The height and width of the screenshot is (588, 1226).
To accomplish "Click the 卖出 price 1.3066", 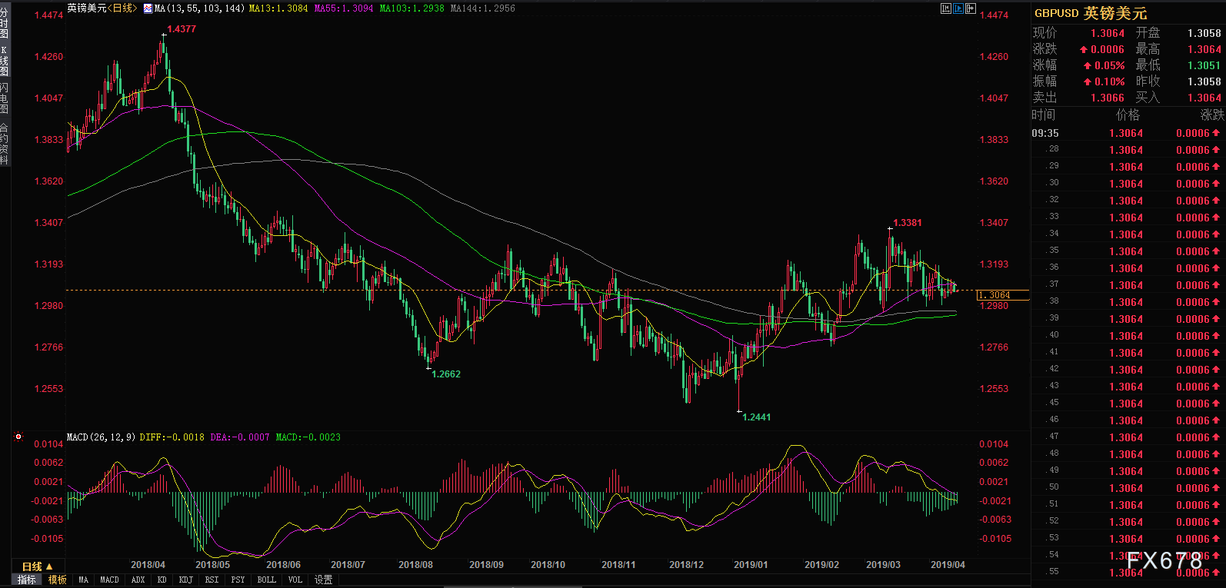I will click(x=1108, y=98).
